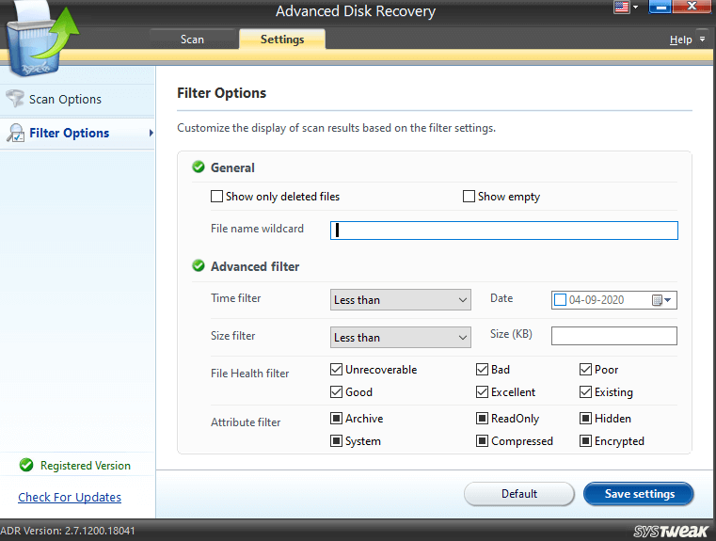Click the Filter Options magnifier icon
Viewport: 716px width, 541px height.
coord(16,133)
